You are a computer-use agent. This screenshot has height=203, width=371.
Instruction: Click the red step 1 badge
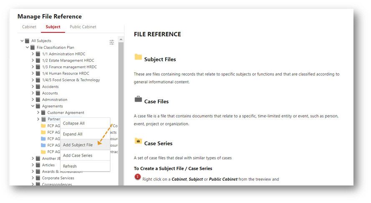(138, 177)
